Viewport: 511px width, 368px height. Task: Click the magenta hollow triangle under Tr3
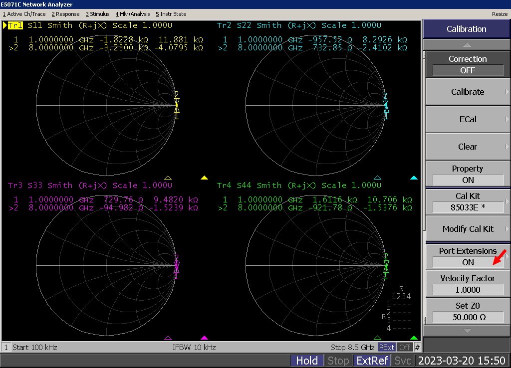click(x=168, y=338)
